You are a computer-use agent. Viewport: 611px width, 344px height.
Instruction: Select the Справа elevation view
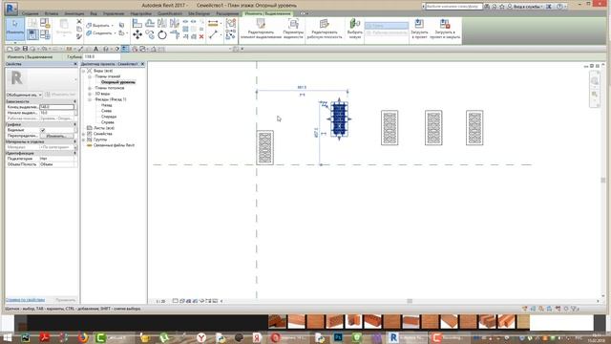(x=108, y=122)
